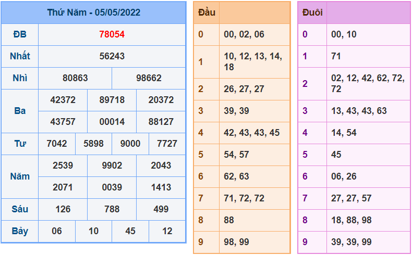Screen dimensions: 412x255
Task: Click the Ba prize number 00014
Action: 112,122
